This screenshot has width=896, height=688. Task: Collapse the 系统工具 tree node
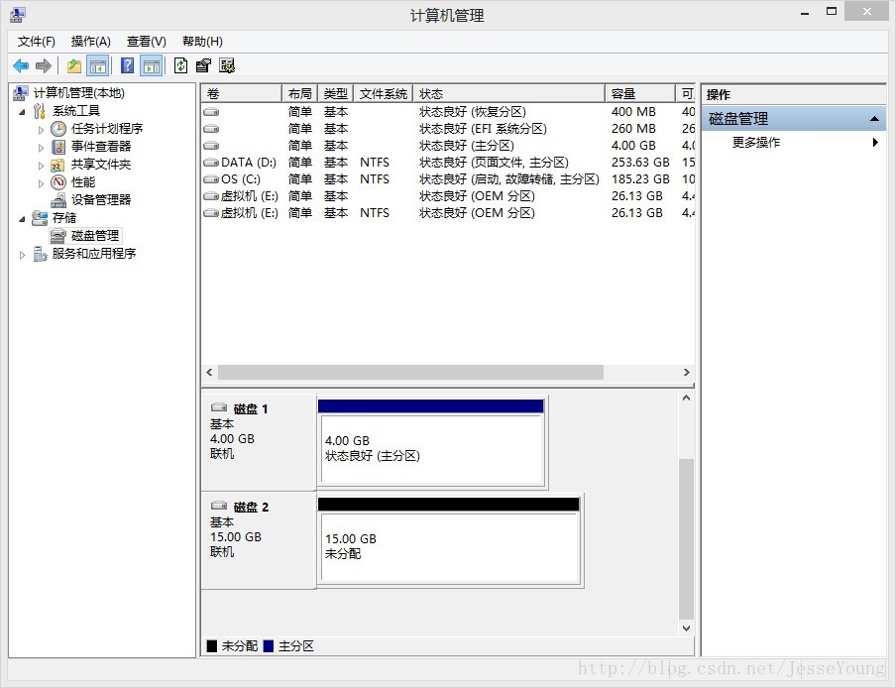point(22,112)
